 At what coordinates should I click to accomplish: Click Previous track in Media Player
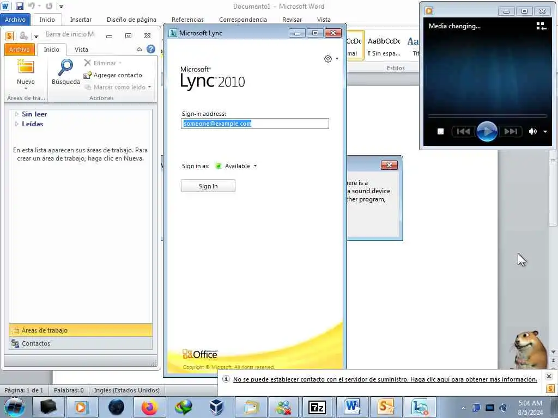click(x=463, y=132)
